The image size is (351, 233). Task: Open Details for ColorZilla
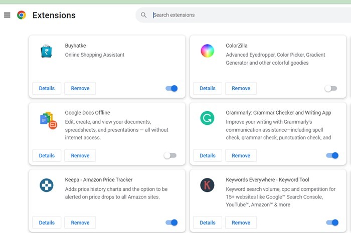point(208,88)
